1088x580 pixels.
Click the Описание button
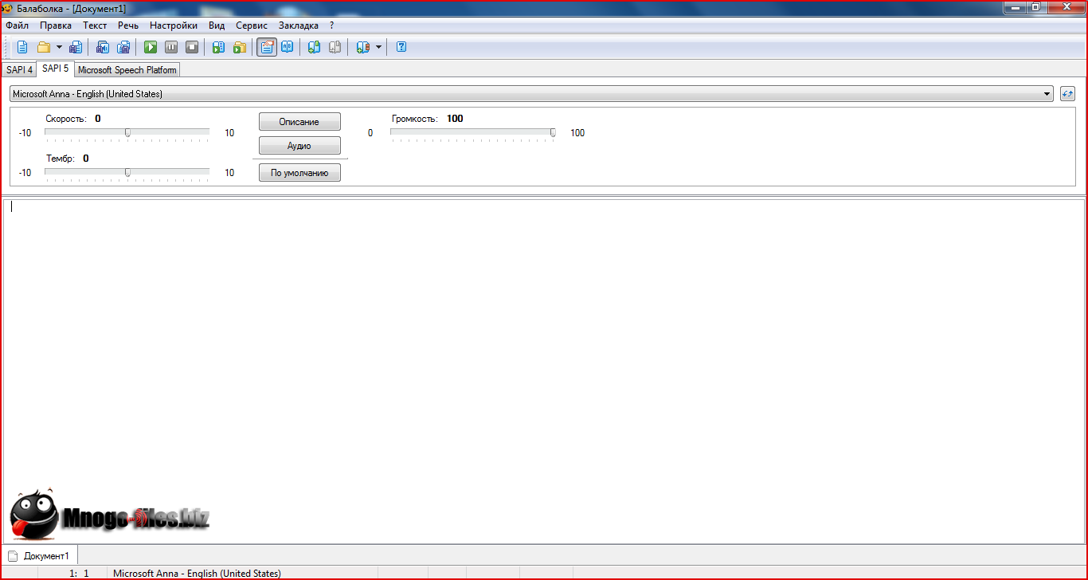pos(299,122)
